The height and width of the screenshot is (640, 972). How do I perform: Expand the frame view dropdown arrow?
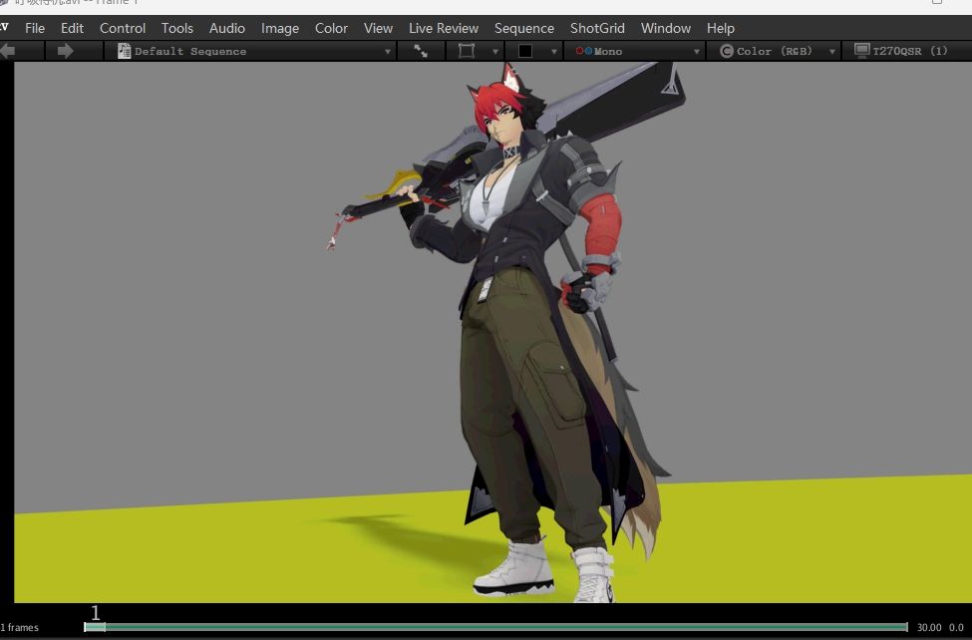pyautogui.click(x=495, y=52)
